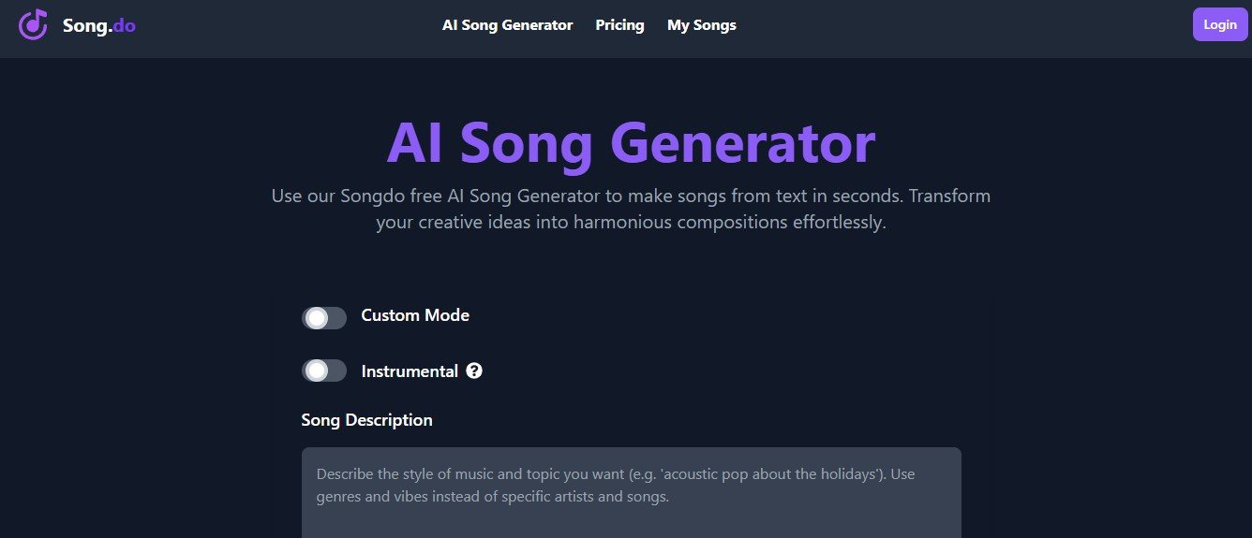Click the word "Generator" in the page title
1252x538 pixels.
[742, 143]
